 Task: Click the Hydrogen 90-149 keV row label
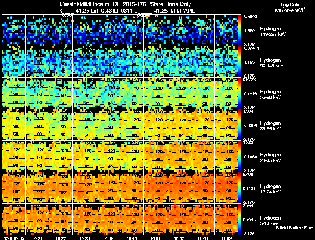271,63
